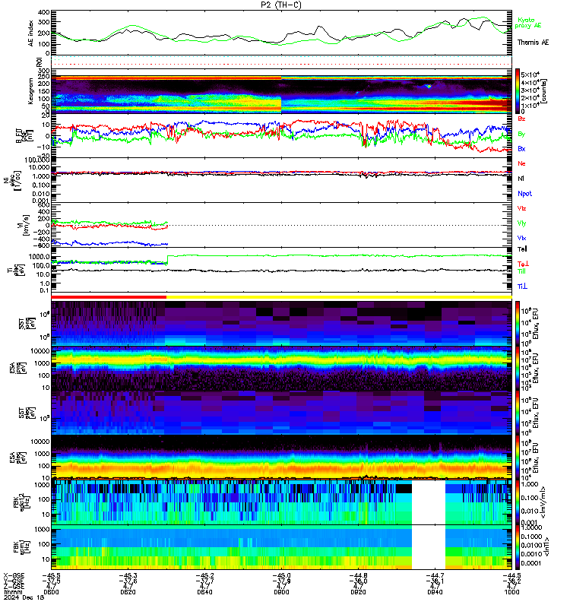Click the X-GSE value -45.5
The image size is (570, 608).
(x=51, y=575)
